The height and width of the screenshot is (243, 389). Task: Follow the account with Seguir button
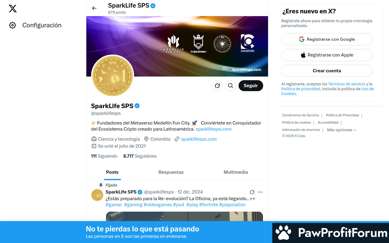point(251,86)
